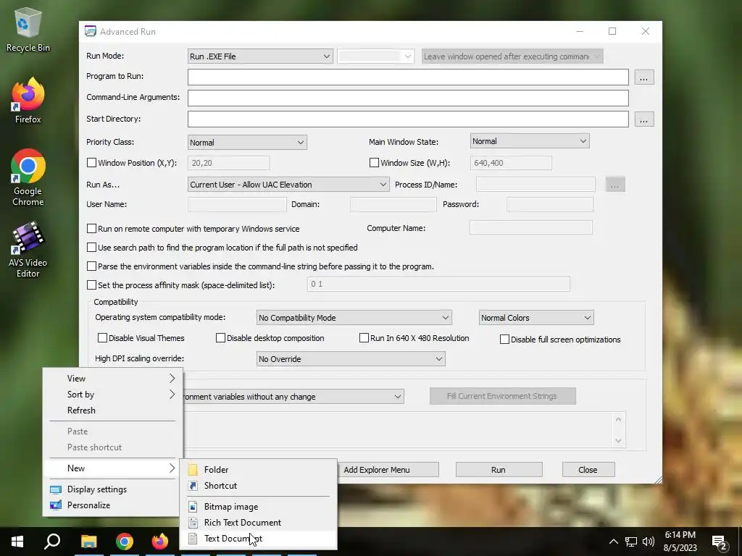
Task: Choose Folder icon in New submenu
Action: (x=193, y=469)
